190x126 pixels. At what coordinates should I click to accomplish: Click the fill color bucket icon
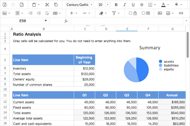coord(177,5)
